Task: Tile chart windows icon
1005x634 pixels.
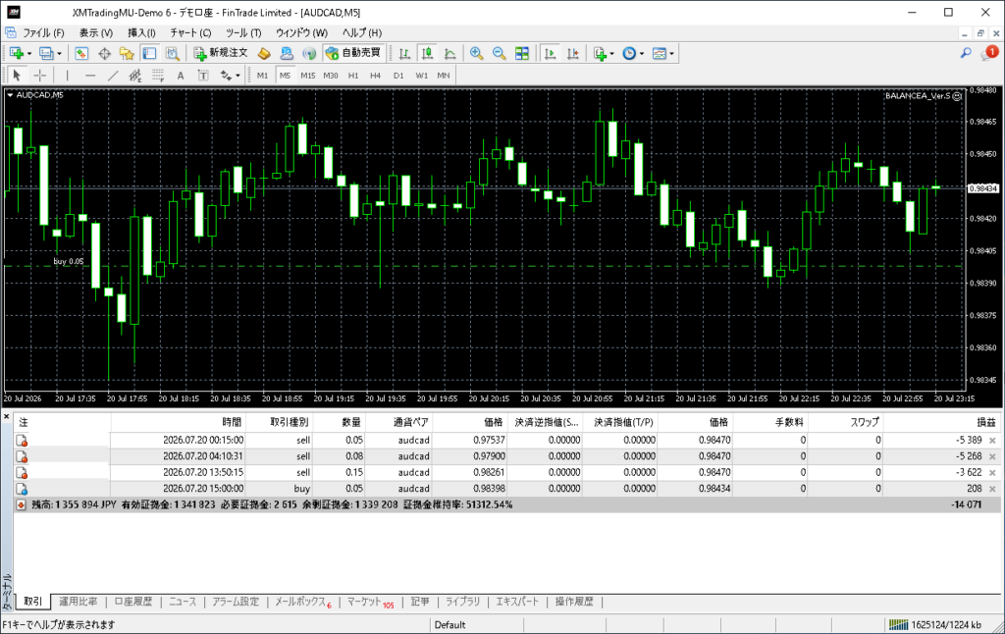Action: (x=522, y=53)
